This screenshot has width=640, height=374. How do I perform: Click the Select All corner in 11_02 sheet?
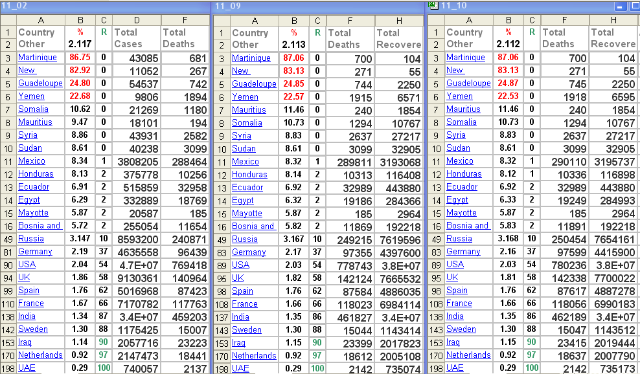point(8,20)
